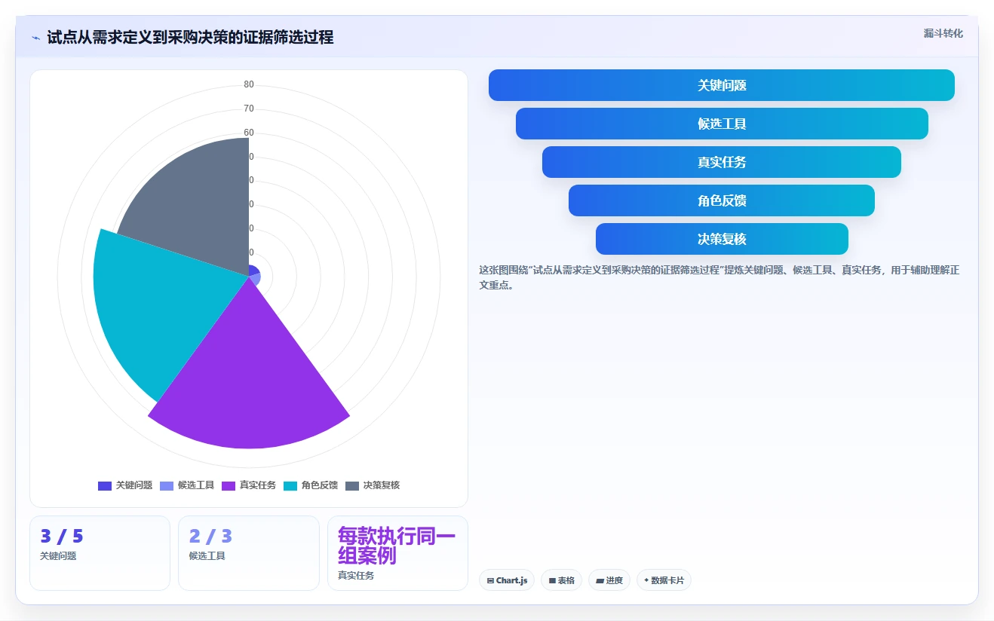Select the 真实任务 funnel stage
This screenshot has height=621, width=994.
pos(722,162)
